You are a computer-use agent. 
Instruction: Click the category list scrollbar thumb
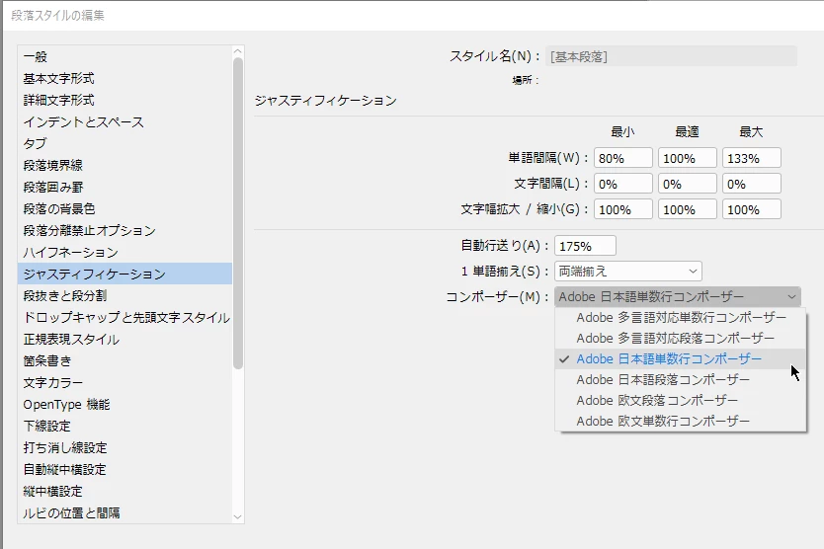237,213
